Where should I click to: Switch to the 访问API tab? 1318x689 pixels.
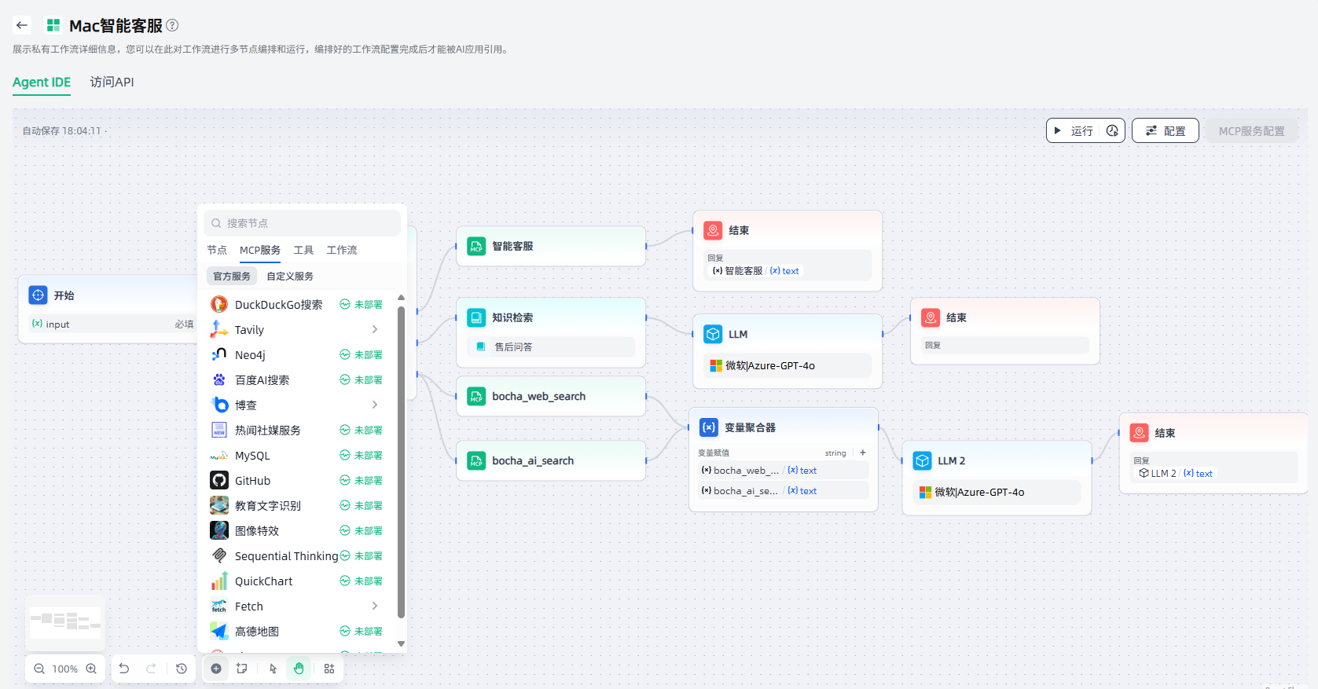[x=112, y=82]
